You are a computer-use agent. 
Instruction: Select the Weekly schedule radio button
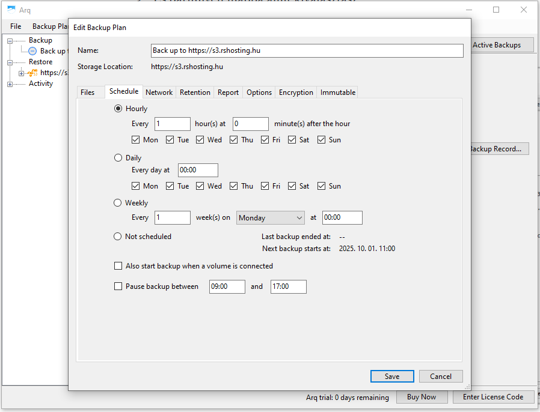(118, 203)
